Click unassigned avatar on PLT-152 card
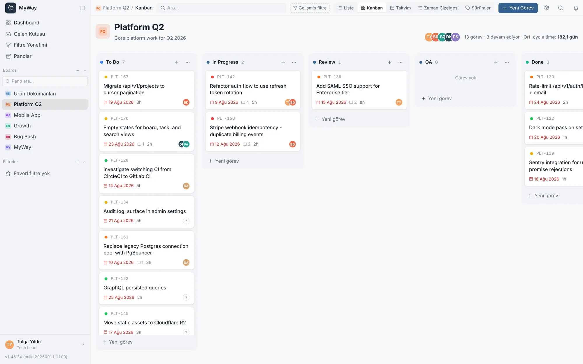Viewport: 583px width, 364px height. click(x=186, y=297)
